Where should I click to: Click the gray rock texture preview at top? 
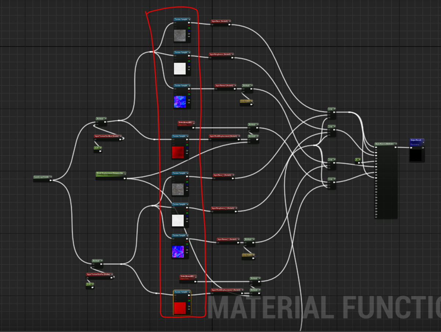coord(180,36)
